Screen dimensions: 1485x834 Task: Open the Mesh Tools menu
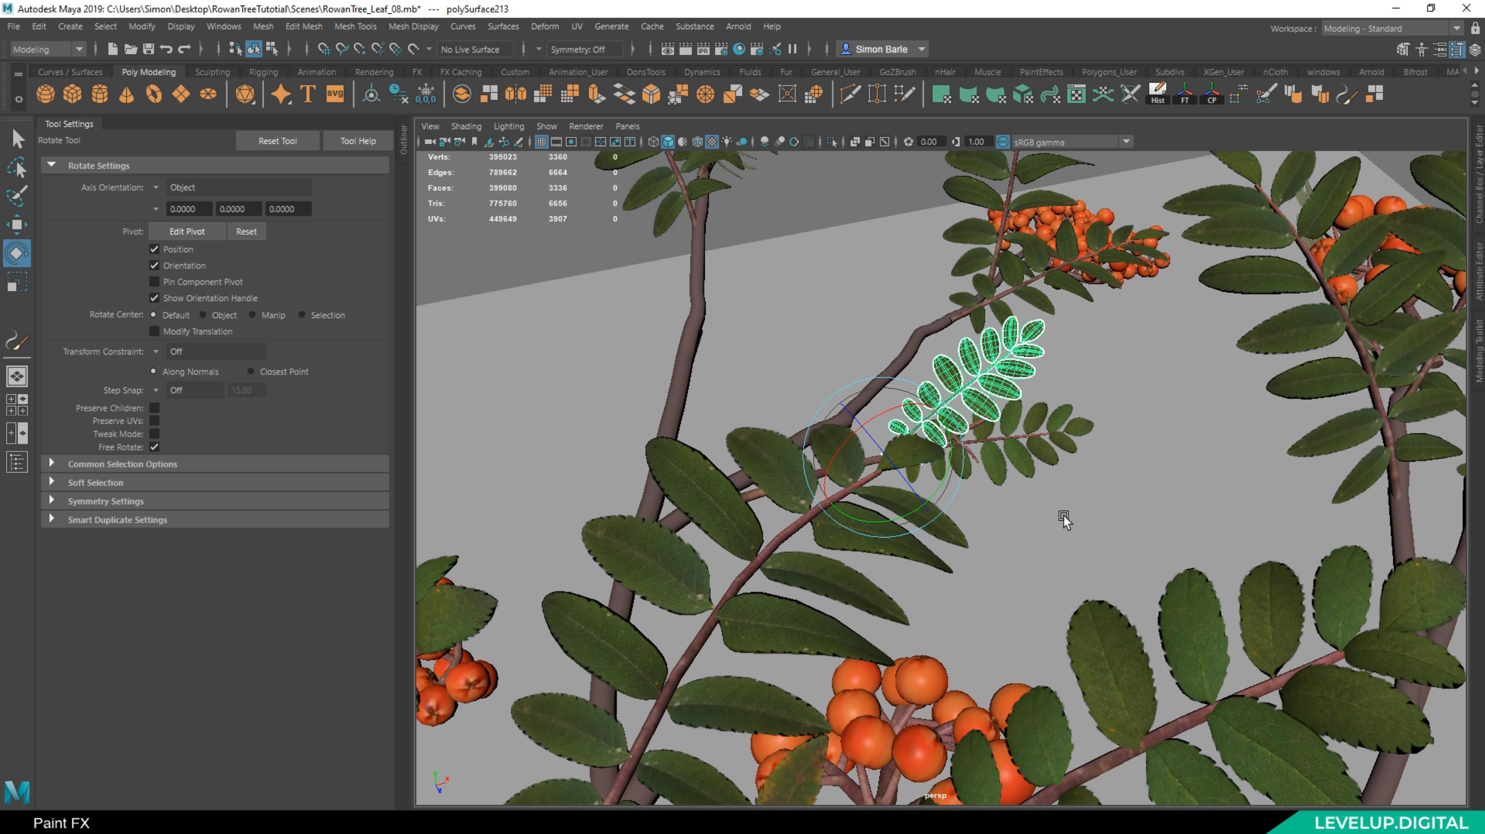pos(355,27)
